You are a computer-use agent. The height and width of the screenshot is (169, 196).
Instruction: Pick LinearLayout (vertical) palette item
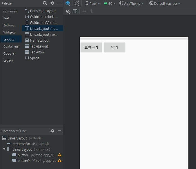(x=42, y=34)
